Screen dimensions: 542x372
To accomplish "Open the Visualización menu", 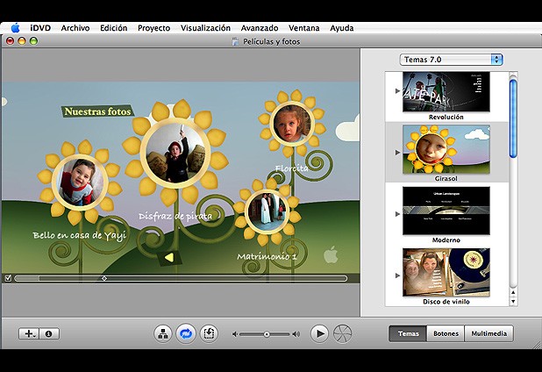I will click(205, 28).
